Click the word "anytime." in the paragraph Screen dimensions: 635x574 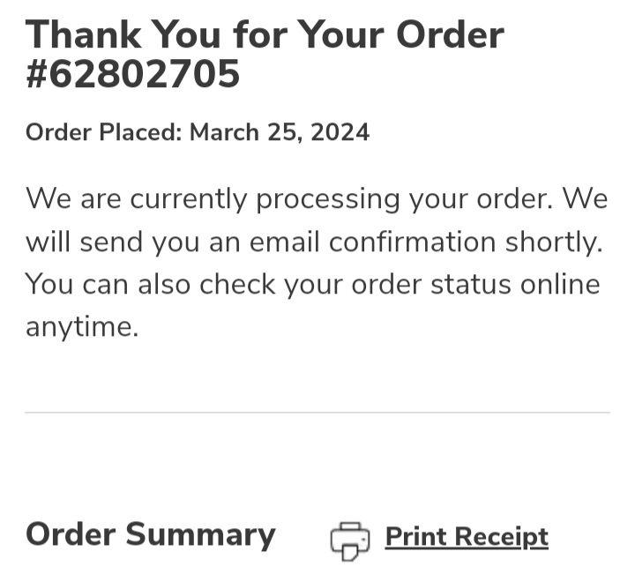click(x=82, y=328)
